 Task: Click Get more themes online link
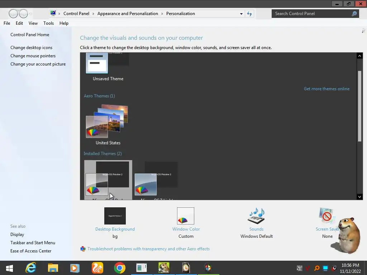327,89
